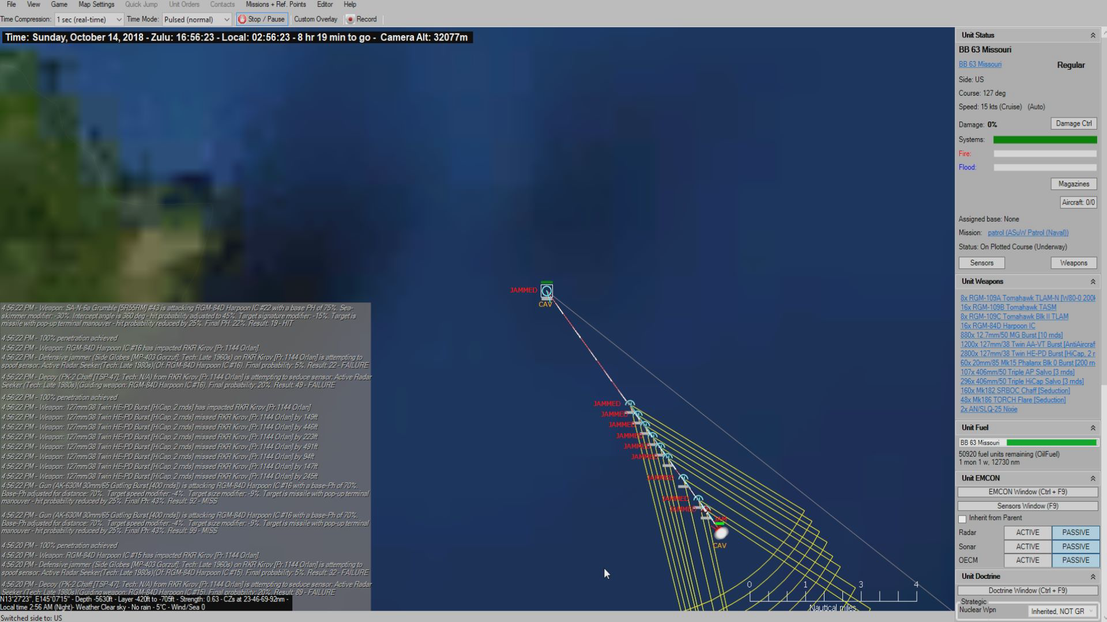Viewport: 1107px width, 622px height.
Task: Click the red Stop / Pause icon button
Action: [x=242, y=19]
